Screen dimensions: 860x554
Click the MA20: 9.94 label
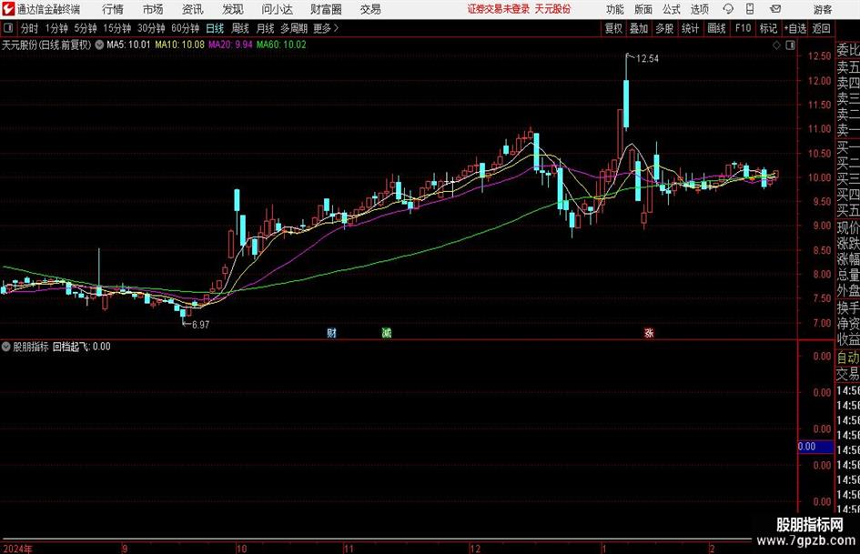click(230, 45)
